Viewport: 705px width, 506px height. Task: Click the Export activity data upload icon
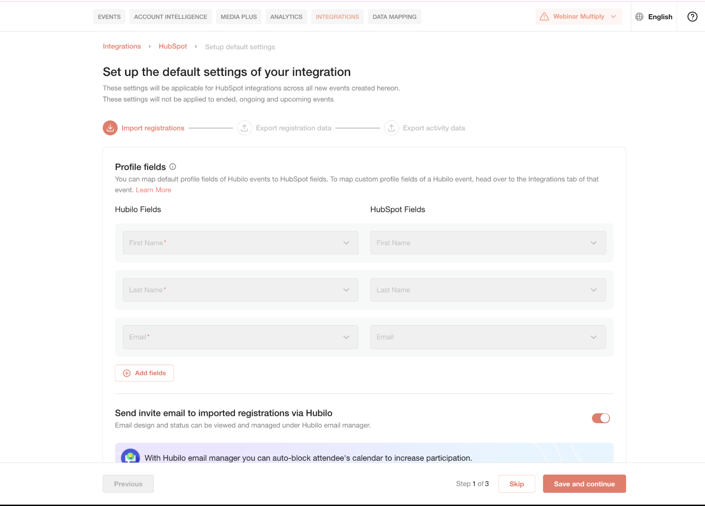391,128
